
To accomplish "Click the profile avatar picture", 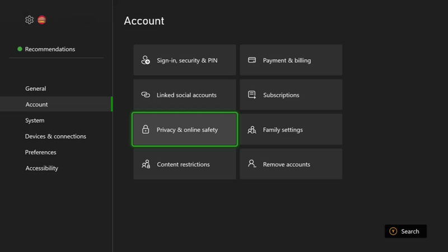I will [x=41, y=20].
